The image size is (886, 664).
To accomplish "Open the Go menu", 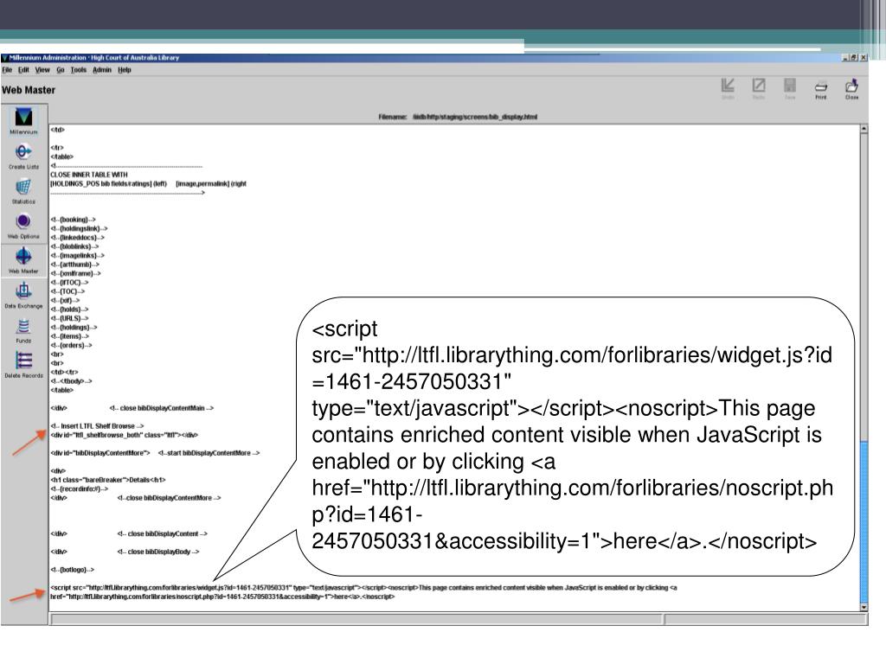I will 61,70.
